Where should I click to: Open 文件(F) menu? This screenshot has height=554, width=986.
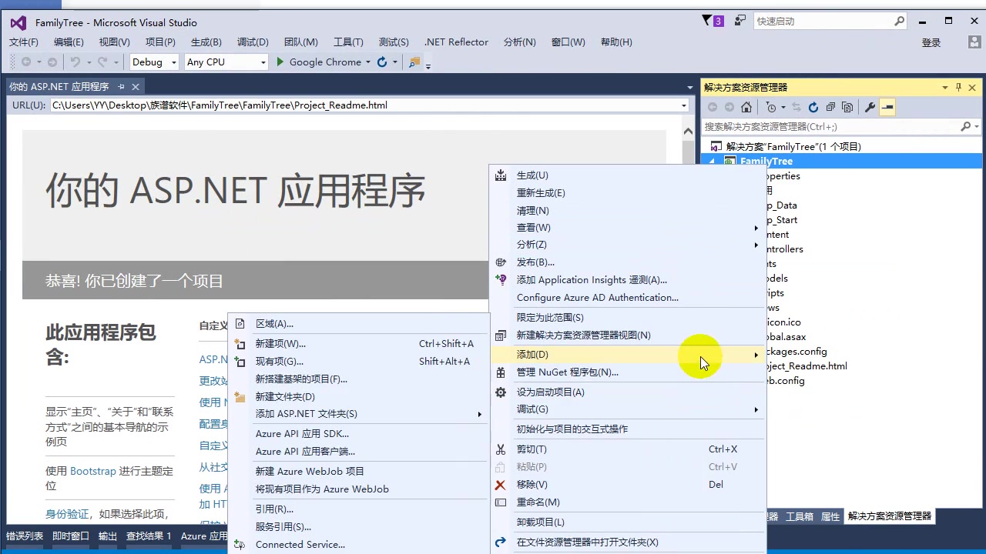(x=24, y=42)
